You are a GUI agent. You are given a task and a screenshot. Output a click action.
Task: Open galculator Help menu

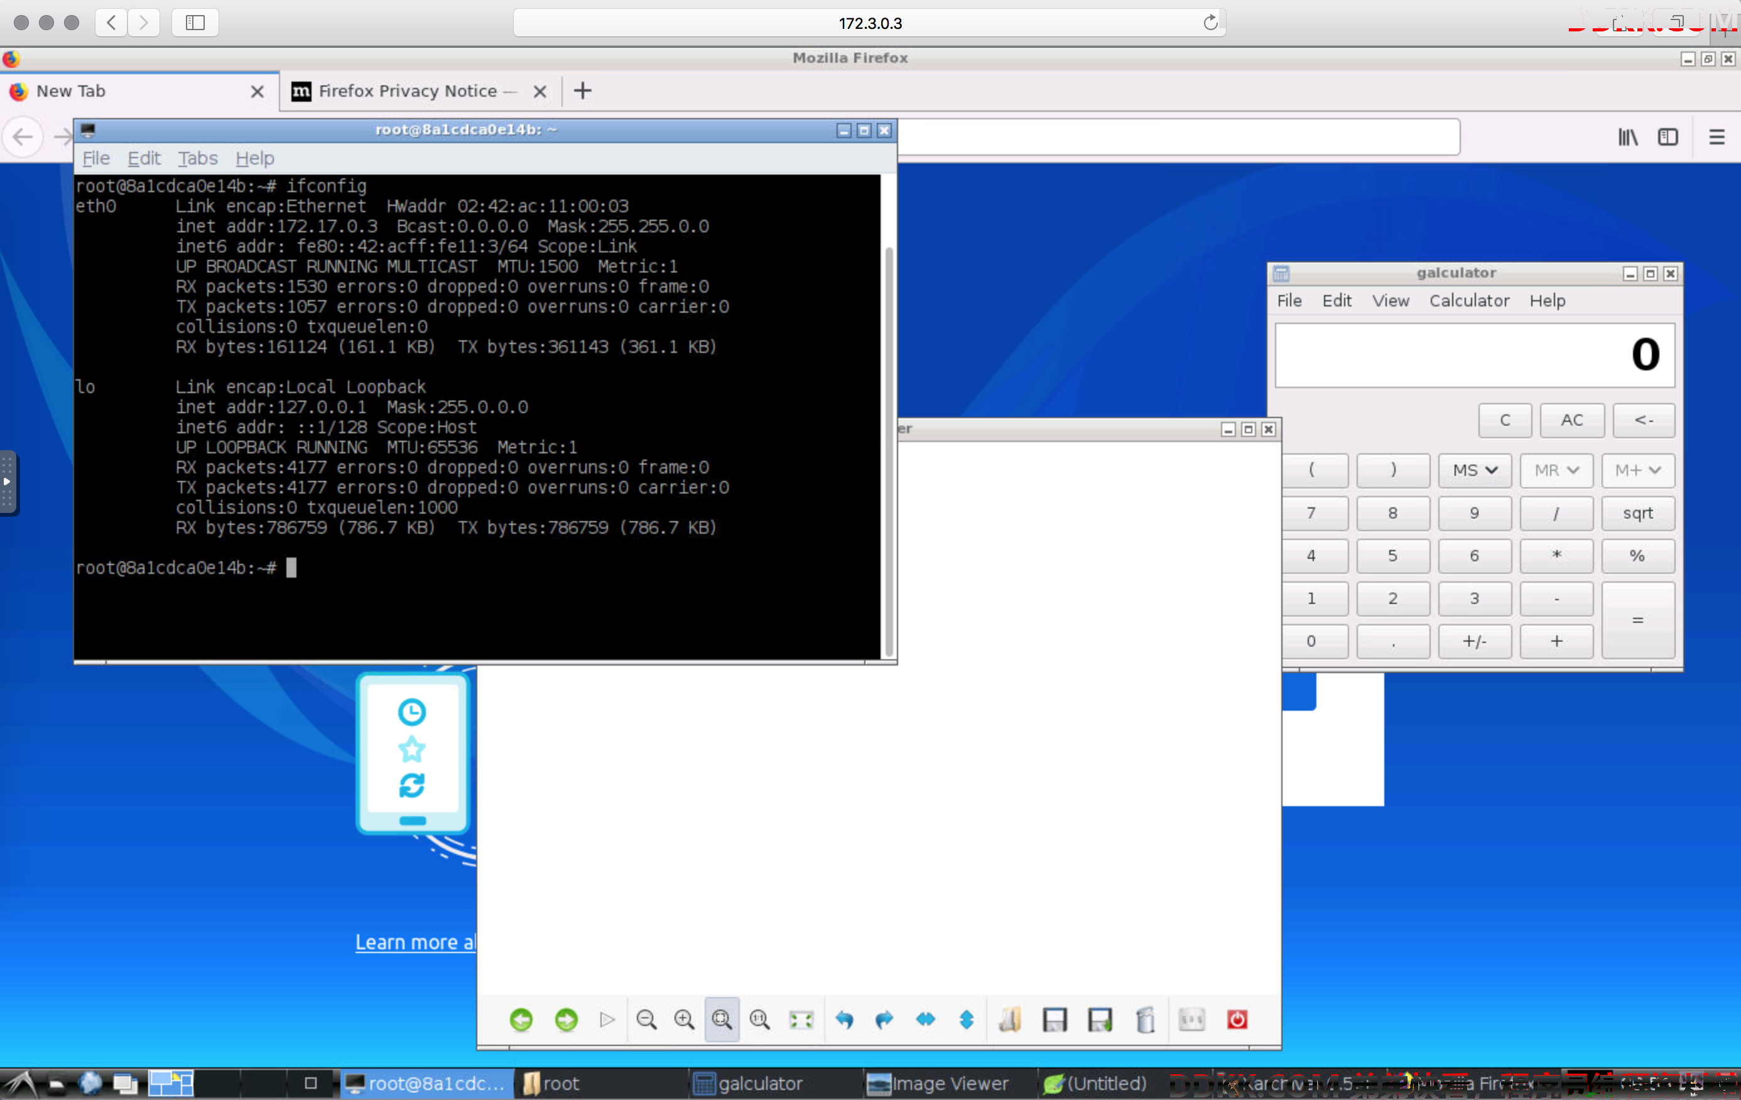tap(1547, 301)
